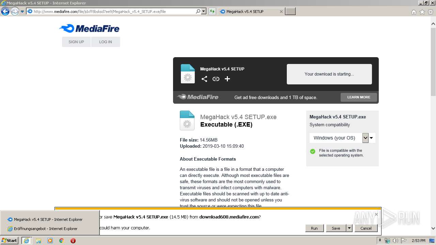
Task: Click the MediaFire logo in promo bar
Action: pyautogui.click(x=198, y=97)
